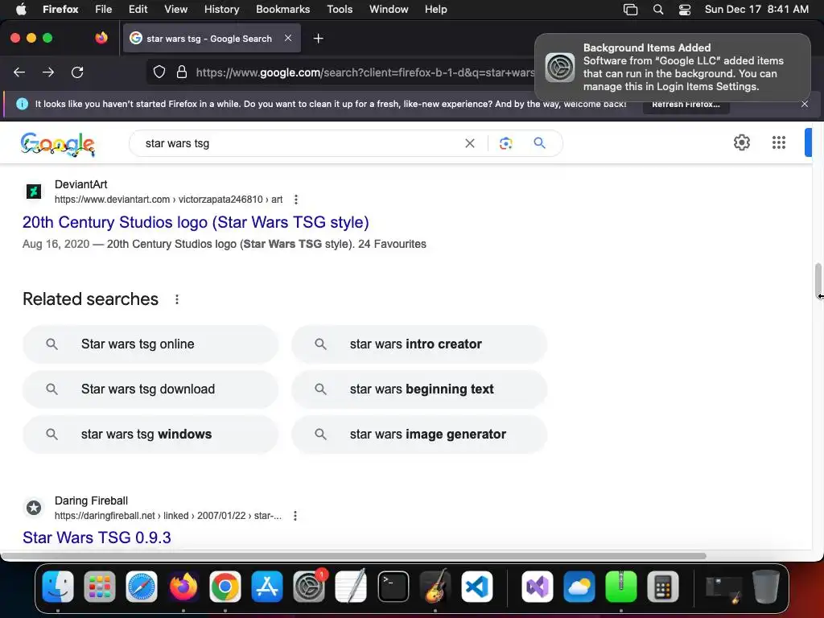The width and height of the screenshot is (824, 618).
Task: Click the URL address bar
Action: pos(365,72)
